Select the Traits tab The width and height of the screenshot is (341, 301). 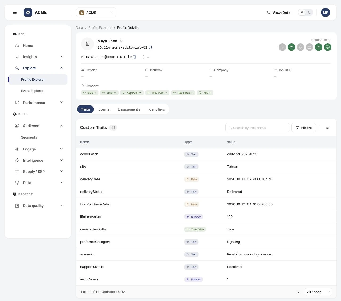point(85,109)
